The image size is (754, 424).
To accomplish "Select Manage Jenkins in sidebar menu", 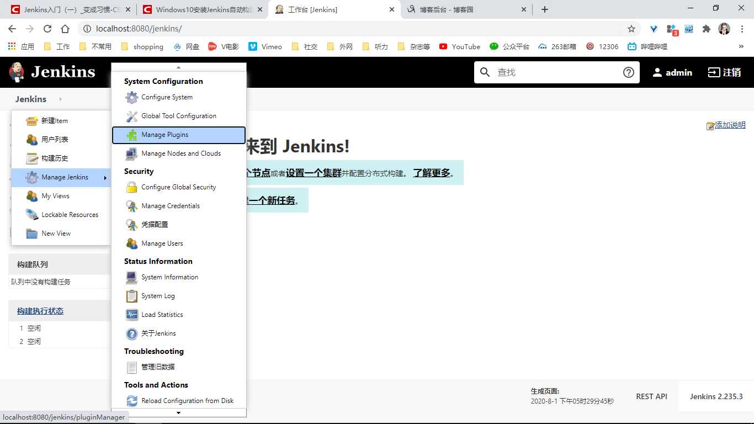I will pos(61,178).
